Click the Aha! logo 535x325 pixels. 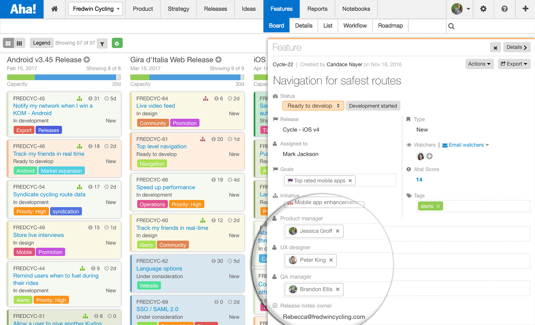(22, 9)
